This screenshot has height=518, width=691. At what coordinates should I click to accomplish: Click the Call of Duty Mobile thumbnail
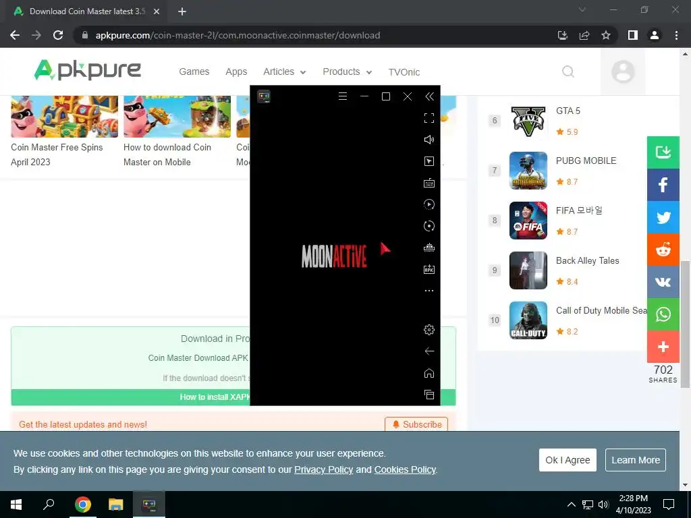click(x=528, y=320)
